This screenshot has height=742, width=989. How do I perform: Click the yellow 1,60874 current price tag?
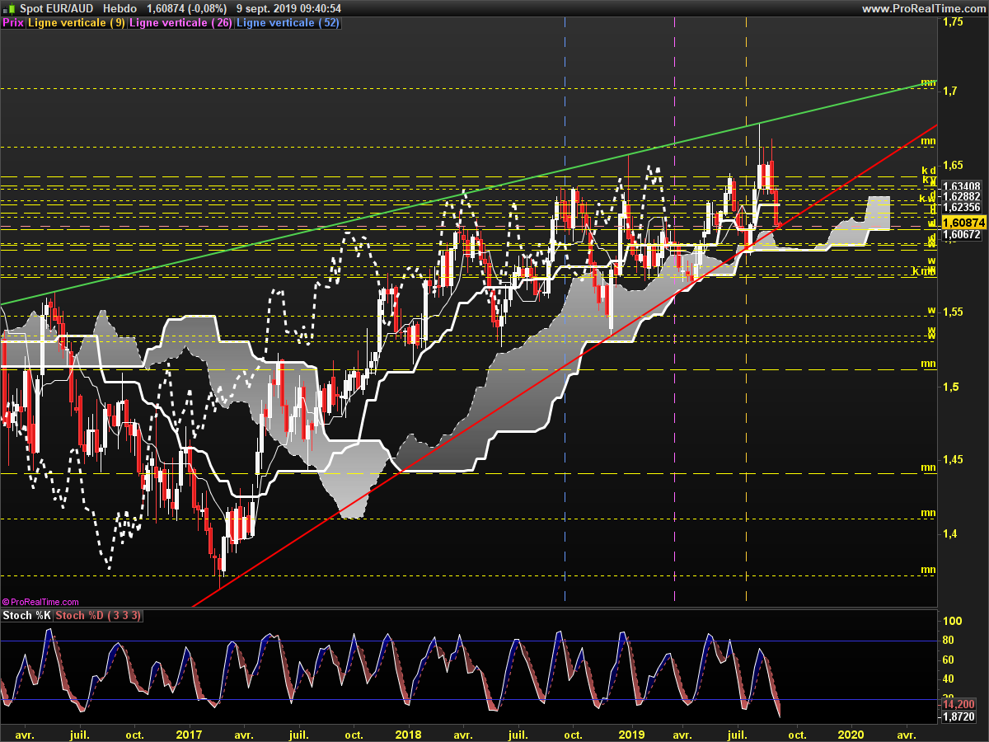click(963, 223)
